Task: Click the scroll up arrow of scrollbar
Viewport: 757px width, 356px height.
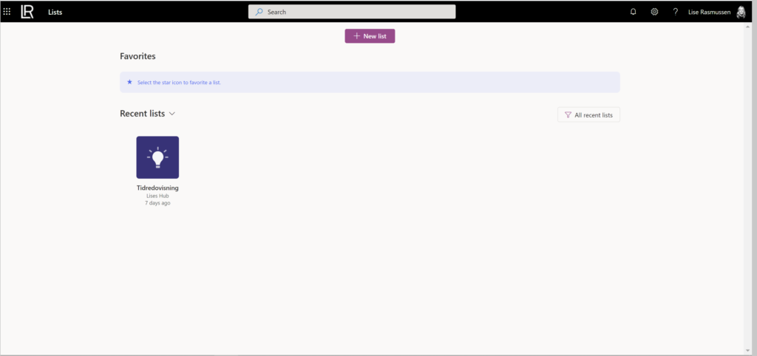Action: (748, 26)
